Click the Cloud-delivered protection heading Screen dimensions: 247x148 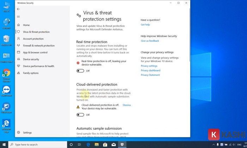click(97, 84)
